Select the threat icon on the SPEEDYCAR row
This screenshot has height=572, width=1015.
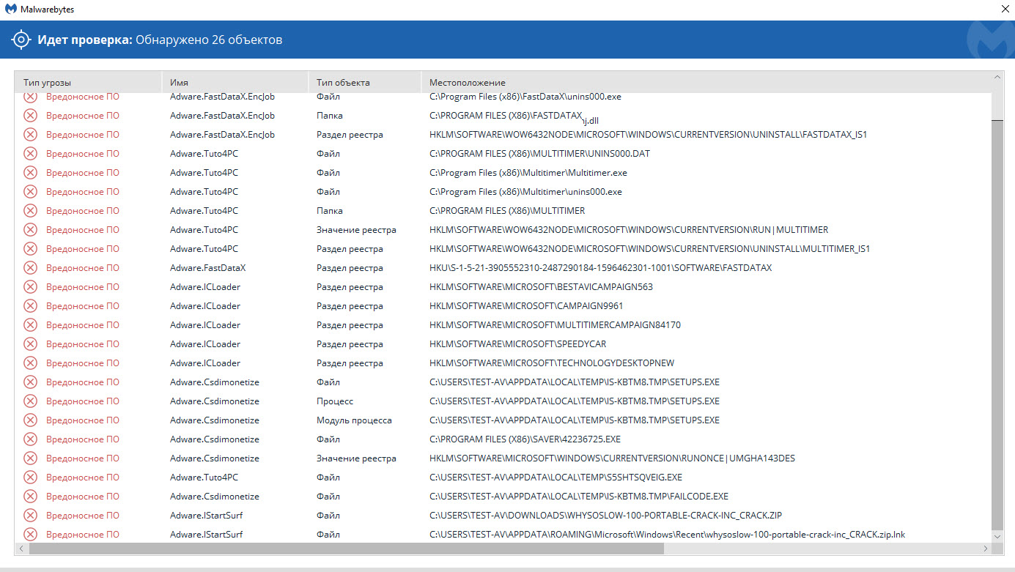(x=30, y=344)
